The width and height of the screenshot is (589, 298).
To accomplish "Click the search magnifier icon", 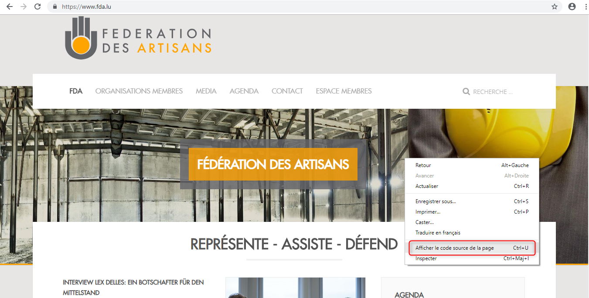I will pos(466,92).
